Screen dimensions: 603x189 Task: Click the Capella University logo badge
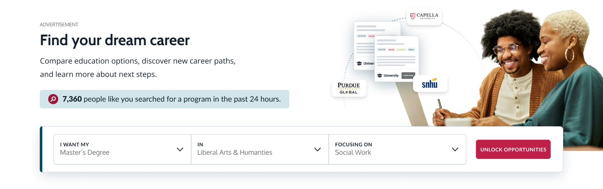[x=424, y=16]
